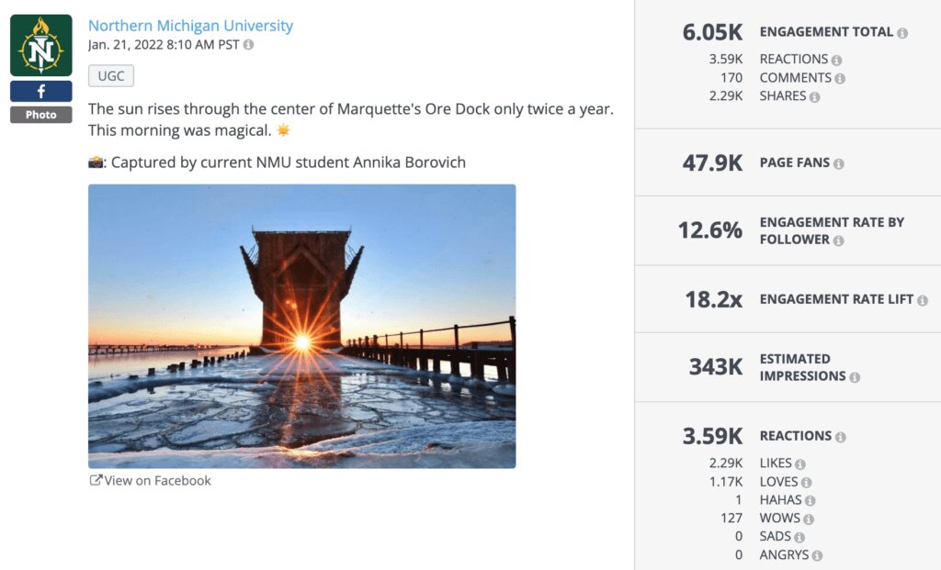The height and width of the screenshot is (570, 941).
Task: Click the Facebook channel badge
Action: tap(41, 92)
